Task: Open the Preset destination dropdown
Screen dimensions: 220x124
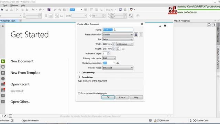Action: (x=118, y=34)
